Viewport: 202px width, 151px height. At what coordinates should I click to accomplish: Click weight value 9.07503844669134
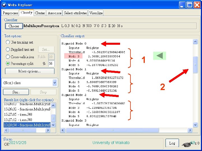click(100, 61)
